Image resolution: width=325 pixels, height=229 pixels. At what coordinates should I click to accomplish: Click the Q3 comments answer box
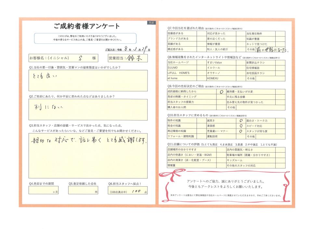[x=88, y=156]
